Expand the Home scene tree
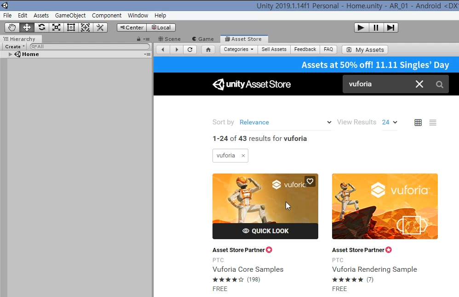Viewport: 459px width, 297px height. [10, 54]
